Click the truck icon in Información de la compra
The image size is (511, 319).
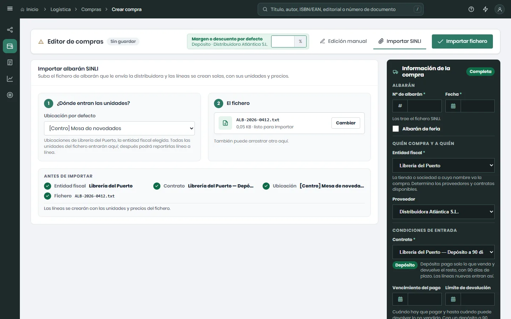[395, 72]
